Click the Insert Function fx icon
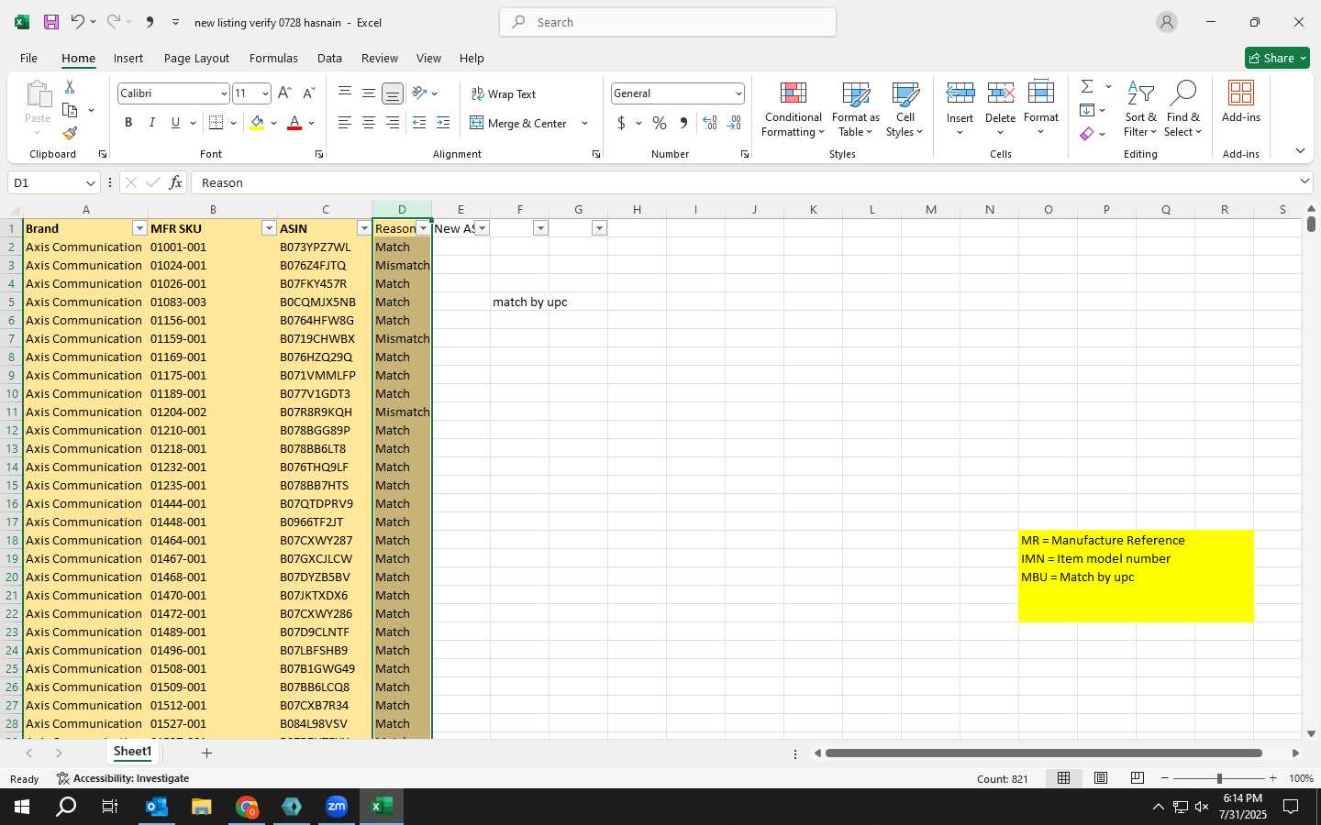 point(176,182)
